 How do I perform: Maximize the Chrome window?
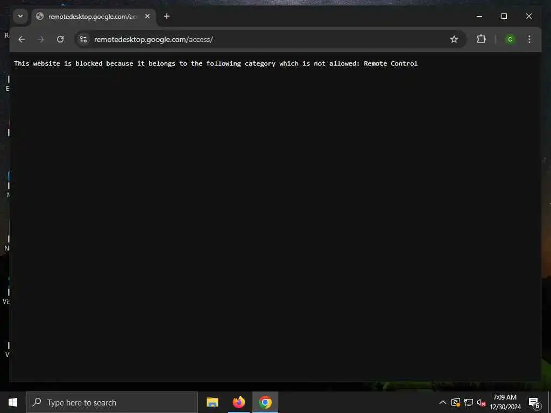504,16
